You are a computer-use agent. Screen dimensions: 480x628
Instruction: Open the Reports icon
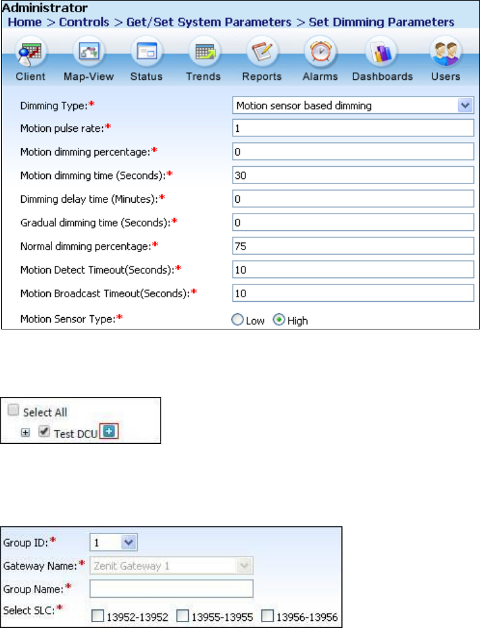pyautogui.click(x=262, y=51)
